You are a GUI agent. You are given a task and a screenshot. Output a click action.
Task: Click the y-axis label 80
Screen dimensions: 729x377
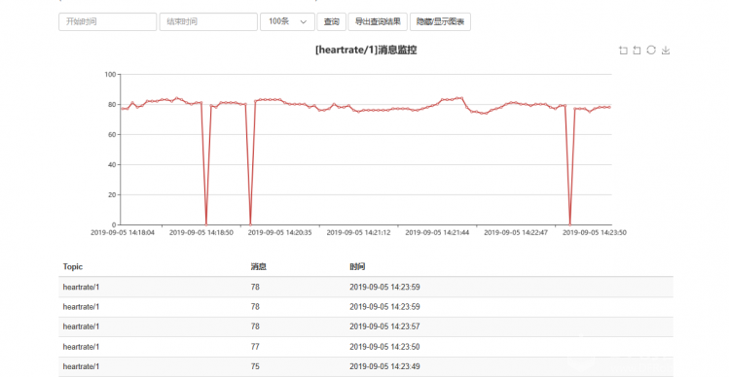pyautogui.click(x=112, y=105)
